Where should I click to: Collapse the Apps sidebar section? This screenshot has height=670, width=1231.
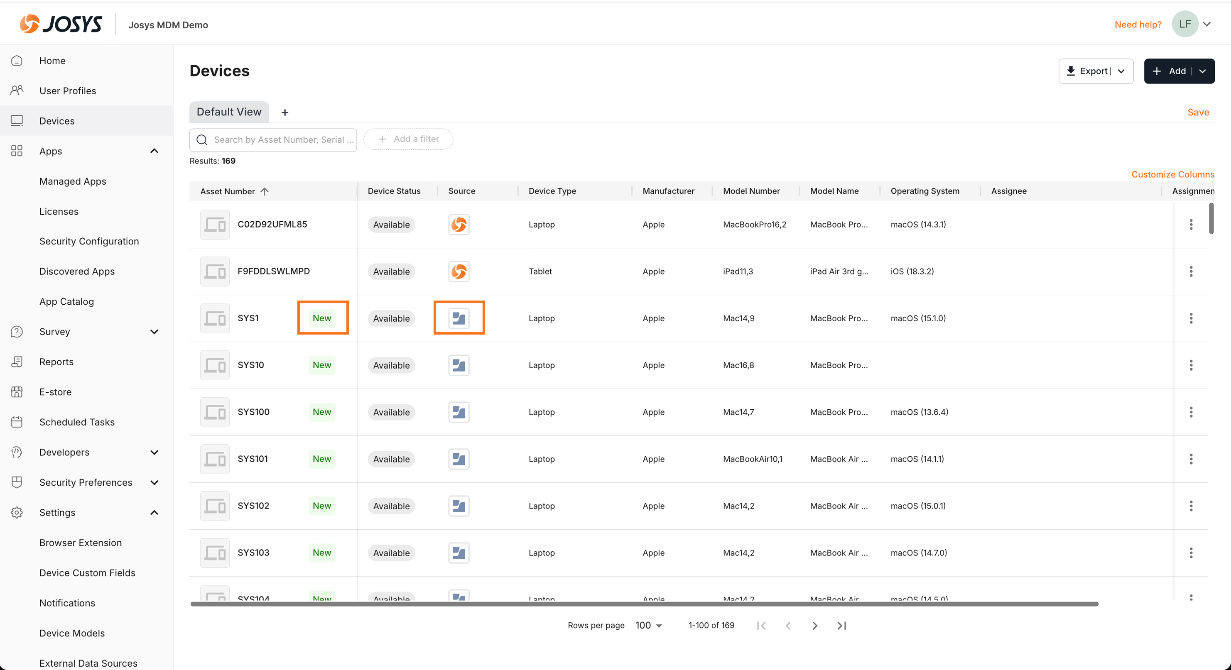tap(154, 151)
